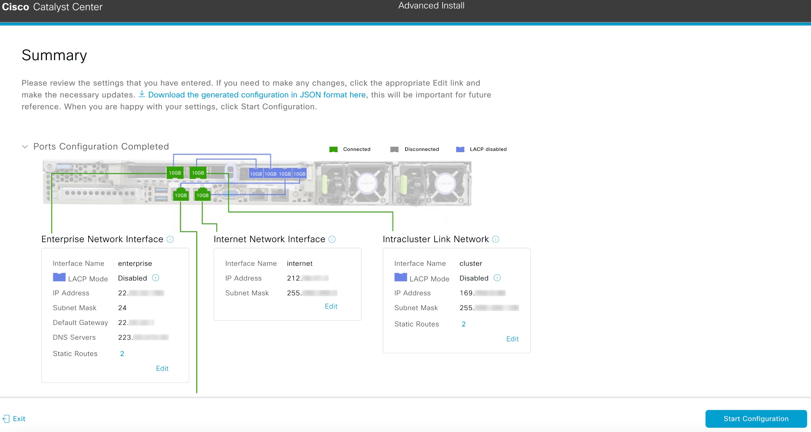Open info tooltip for Internet Network Interface

332,239
